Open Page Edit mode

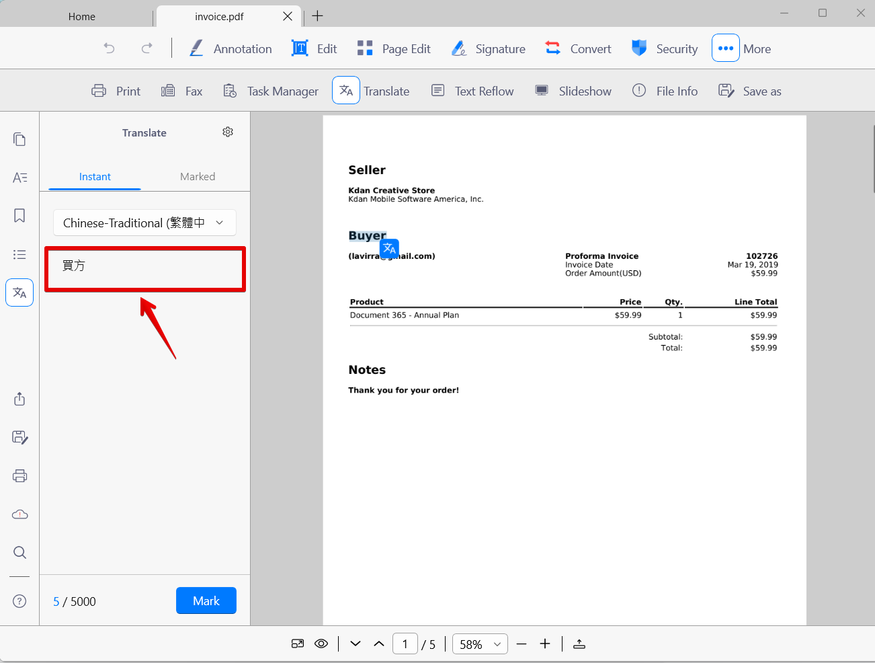(x=394, y=48)
